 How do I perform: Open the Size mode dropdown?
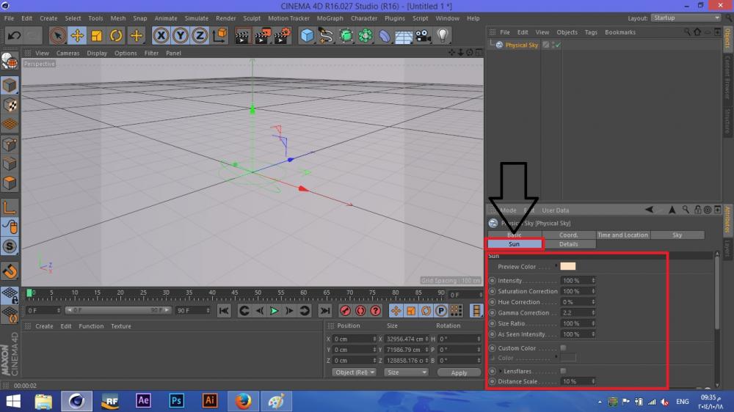click(405, 372)
